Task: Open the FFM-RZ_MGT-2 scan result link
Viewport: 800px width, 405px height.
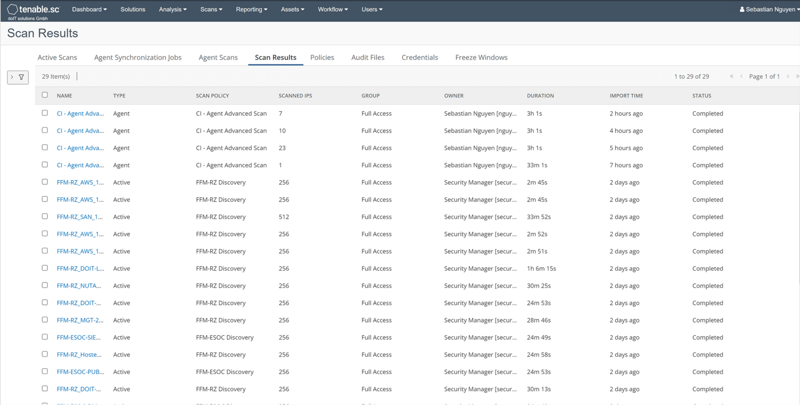Action: click(81, 320)
